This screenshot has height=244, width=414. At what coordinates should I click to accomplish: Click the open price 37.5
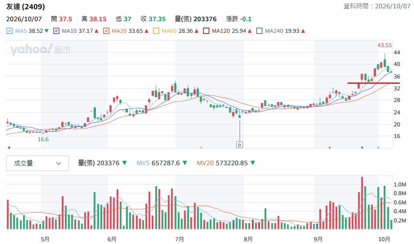66,19
